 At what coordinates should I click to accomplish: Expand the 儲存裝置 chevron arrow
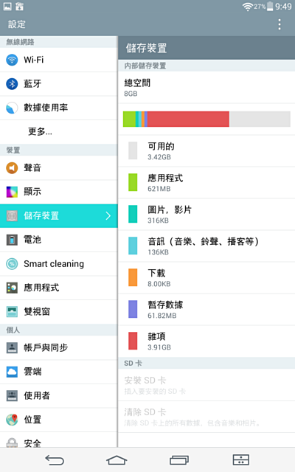point(108,216)
